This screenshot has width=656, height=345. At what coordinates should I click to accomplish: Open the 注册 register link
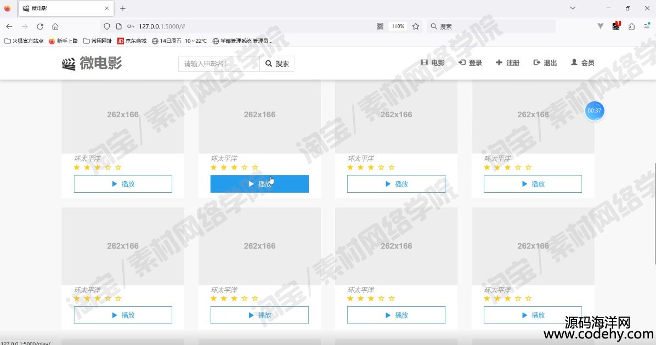tap(507, 62)
